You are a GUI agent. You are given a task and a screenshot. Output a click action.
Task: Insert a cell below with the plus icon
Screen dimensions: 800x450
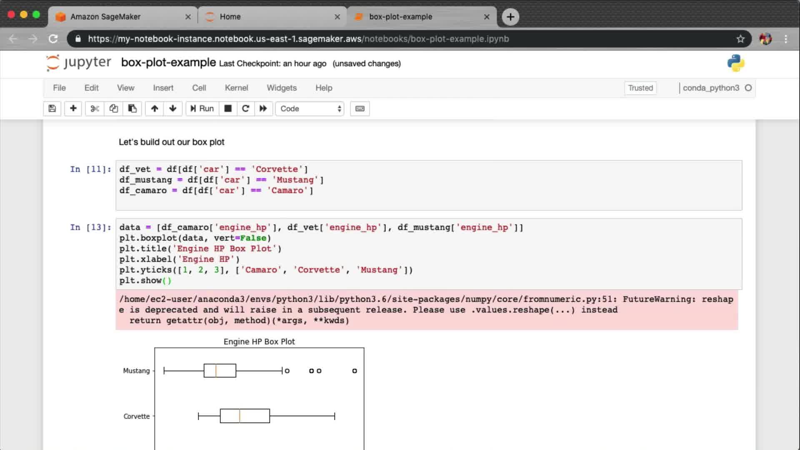[x=73, y=109]
